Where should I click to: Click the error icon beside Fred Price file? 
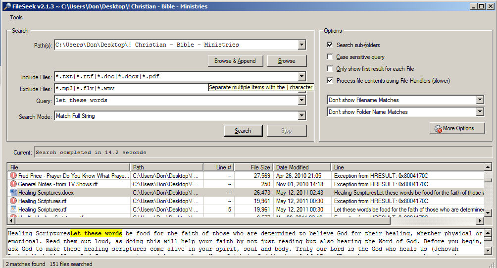(x=13, y=175)
